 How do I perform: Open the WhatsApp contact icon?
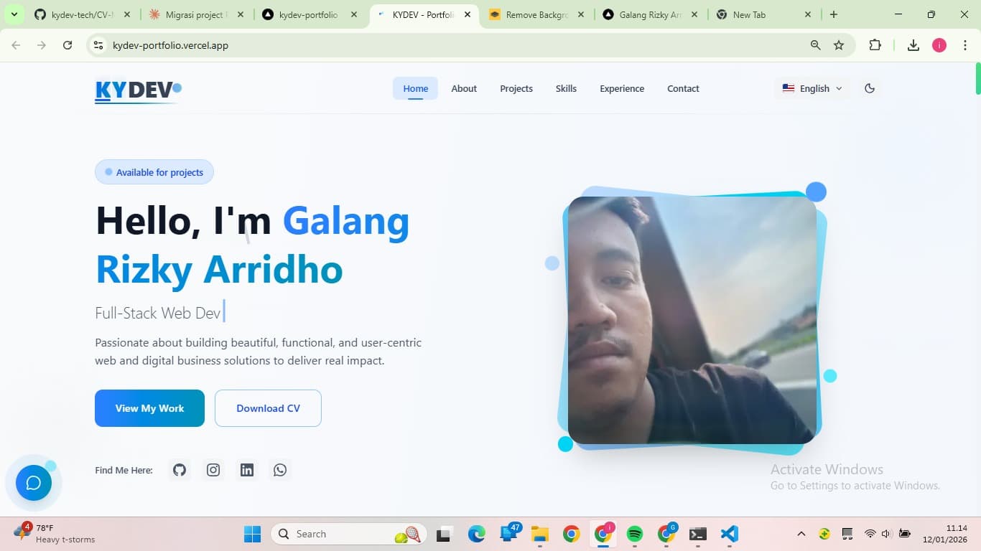280,470
